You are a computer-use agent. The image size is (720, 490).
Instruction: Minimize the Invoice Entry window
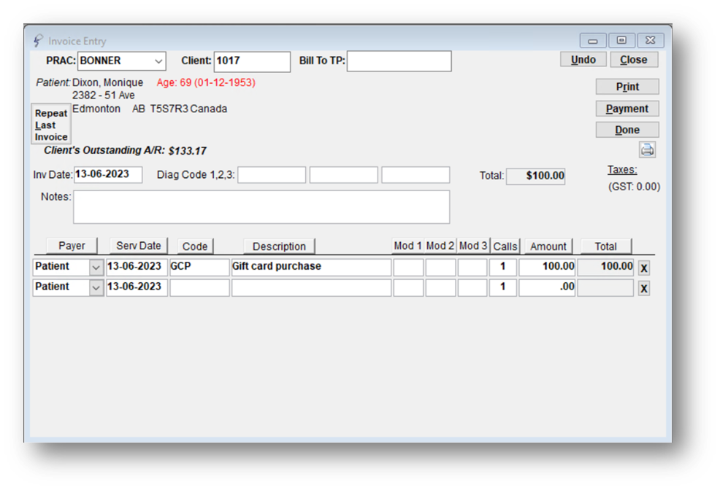click(593, 40)
